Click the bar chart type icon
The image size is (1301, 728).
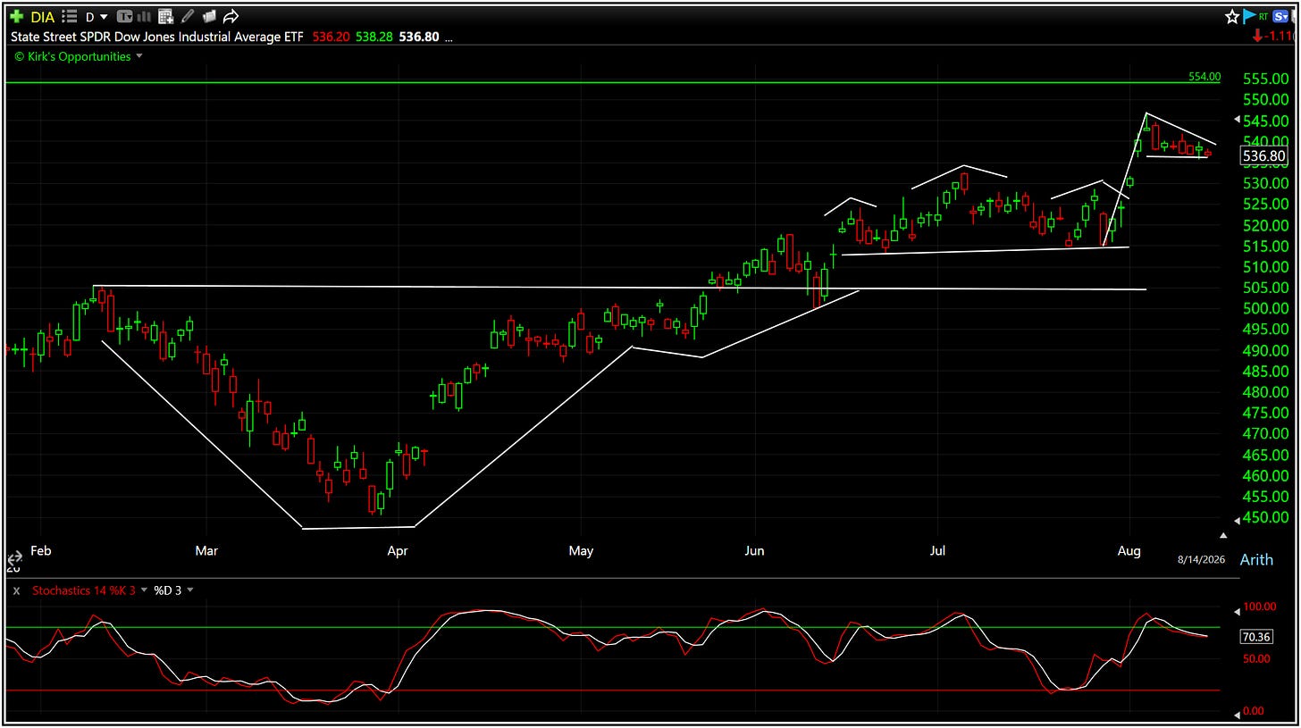coord(144,17)
